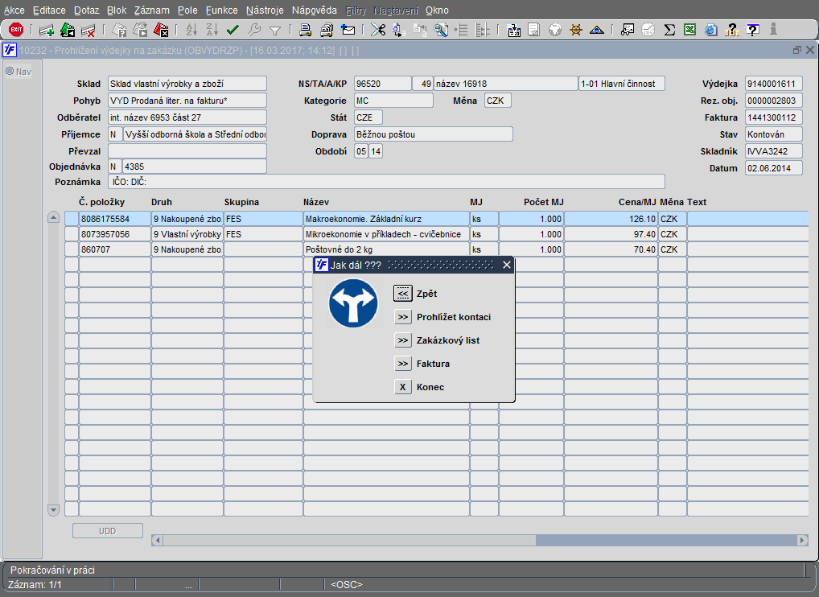Click the record scroll up arrow

54,218
